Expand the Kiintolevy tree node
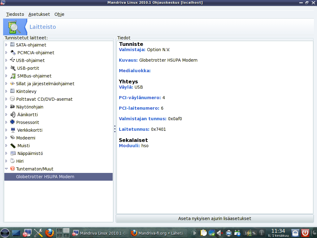This screenshot has width=317, height=238. pos(6,91)
